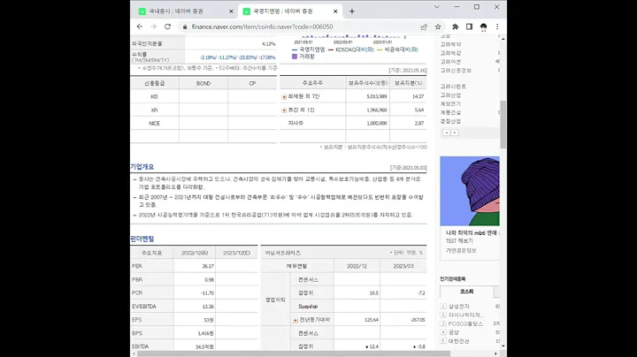The height and width of the screenshot is (357, 637).
Task: Open the browser extensions puzzle icon
Action: pos(456,27)
